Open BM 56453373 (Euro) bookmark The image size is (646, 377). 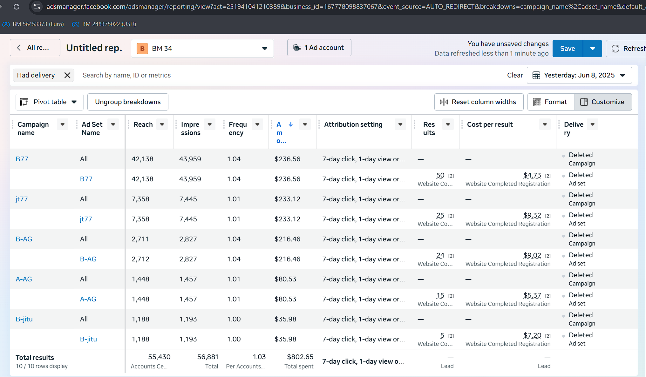33,24
